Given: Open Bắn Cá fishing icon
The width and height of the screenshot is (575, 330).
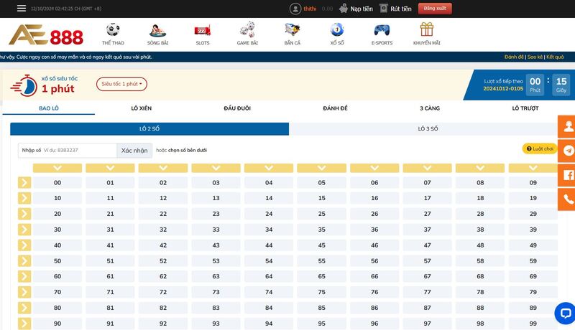Looking at the screenshot, I should click(x=293, y=29).
